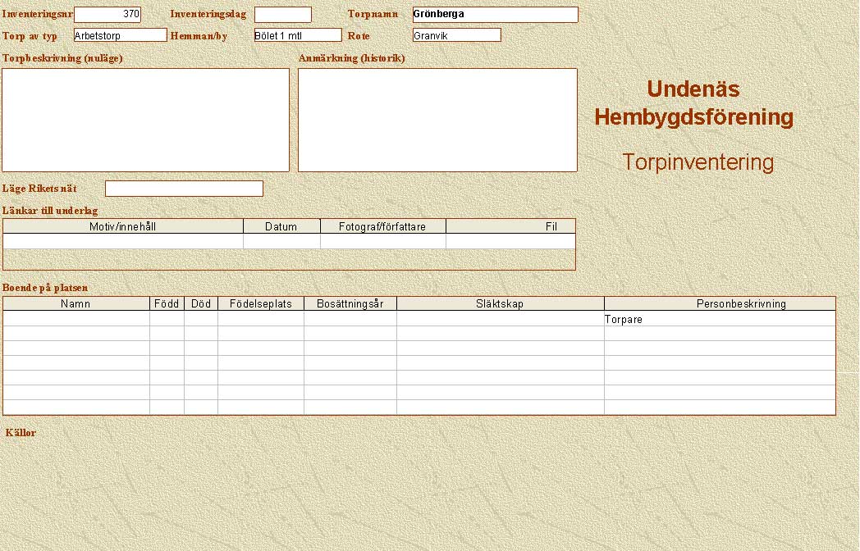860x551 pixels.
Task: Click the Födelseplats column header
Action: click(x=260, y=303)
